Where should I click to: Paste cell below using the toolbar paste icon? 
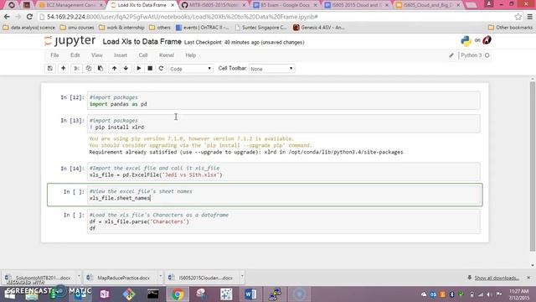pyautogui.click(x=100, y=69)
